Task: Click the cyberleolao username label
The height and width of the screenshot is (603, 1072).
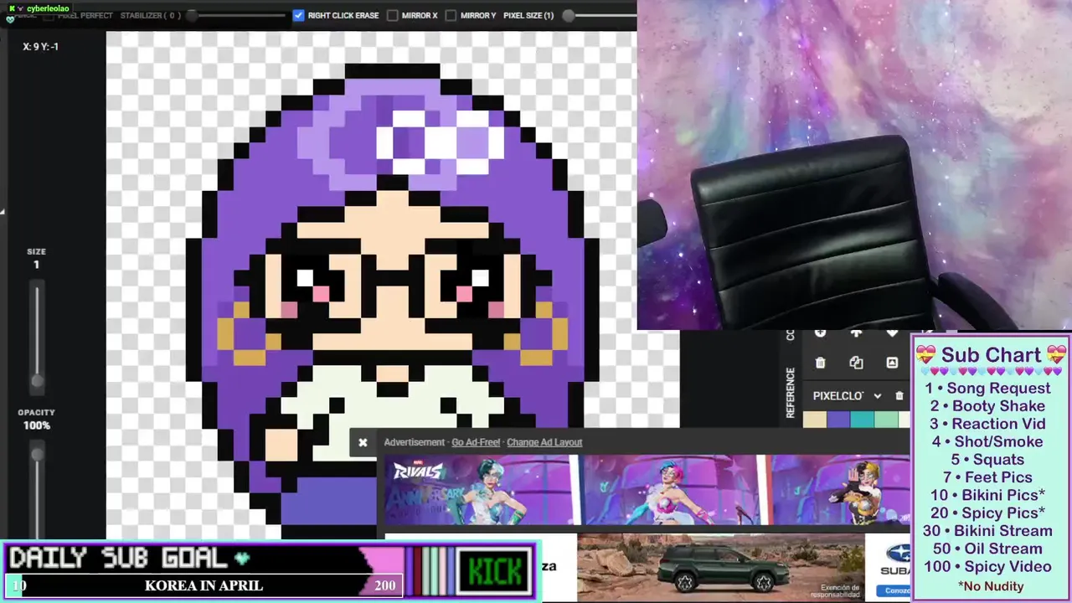Action: point(48,8)
